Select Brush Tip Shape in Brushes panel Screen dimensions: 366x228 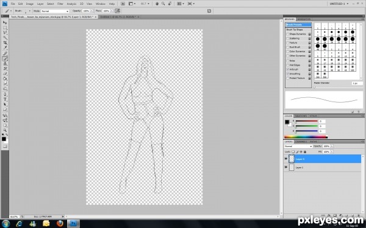(295, 30)
